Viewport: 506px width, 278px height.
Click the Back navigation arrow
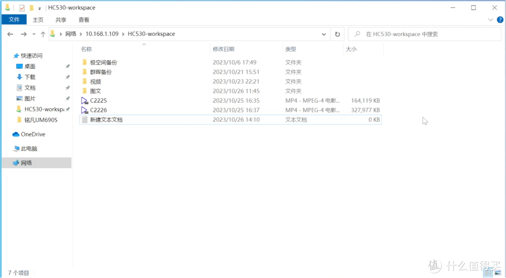coord(10,34)
